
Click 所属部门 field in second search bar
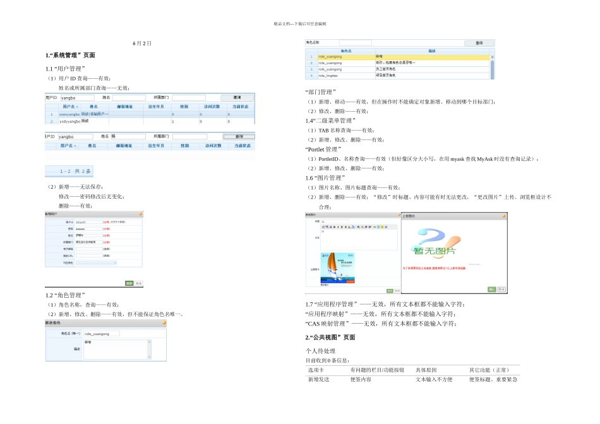[190, 136]
